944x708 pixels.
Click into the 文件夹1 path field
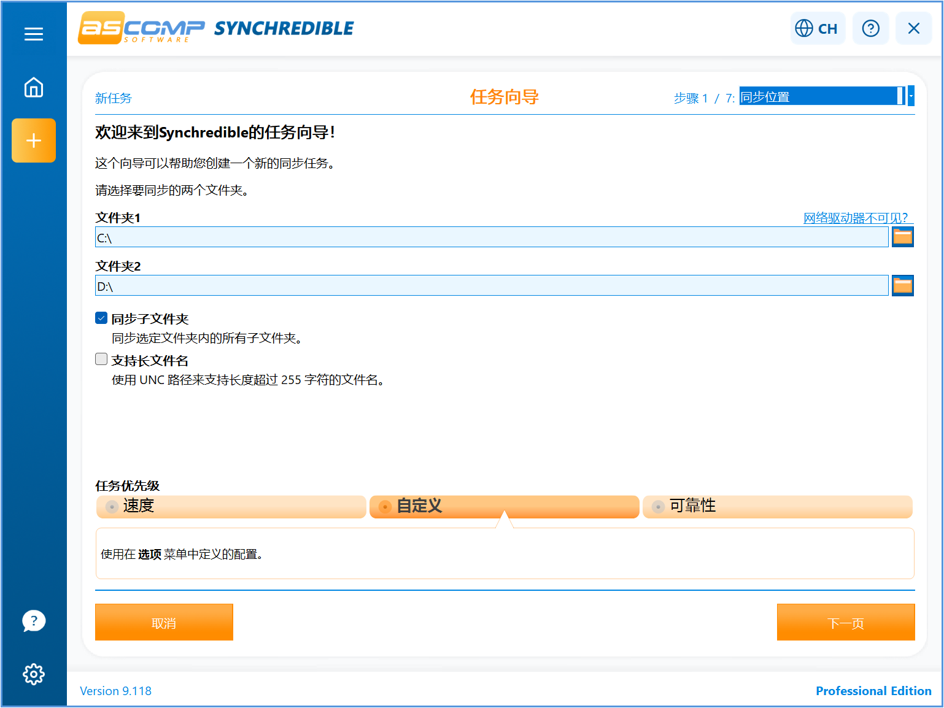pyautogui.click(x=492, y=237)
